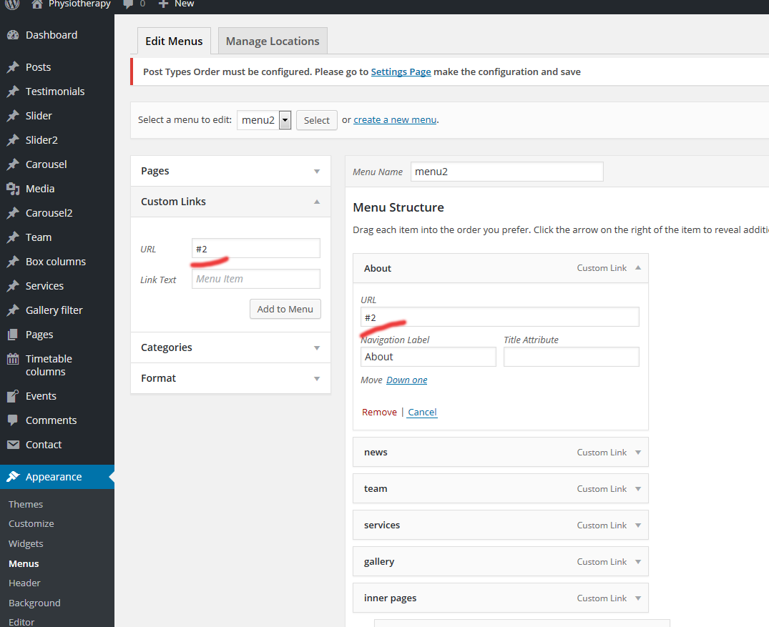Follow the Settings Page link
The height and width of the screenshot is (627, 769).
coord(401,72)
